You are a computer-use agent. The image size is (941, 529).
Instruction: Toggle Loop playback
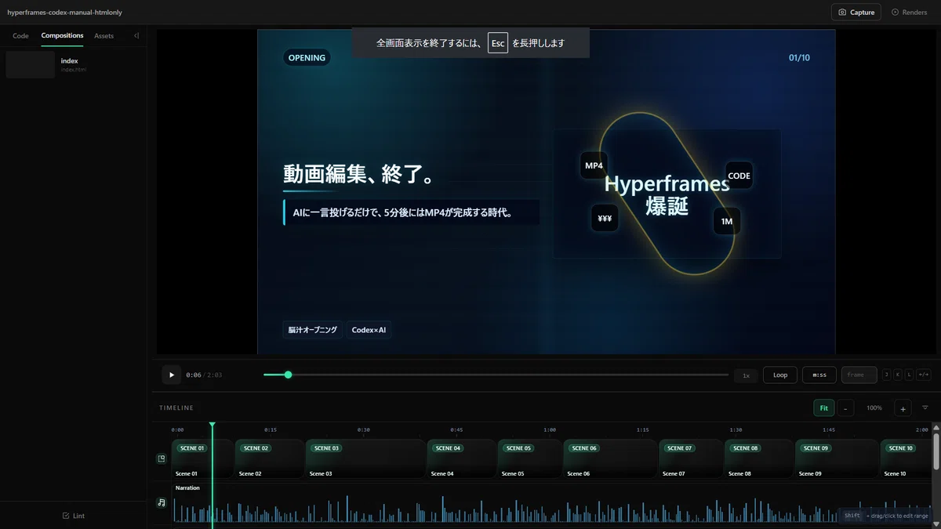tap(780, 375)
